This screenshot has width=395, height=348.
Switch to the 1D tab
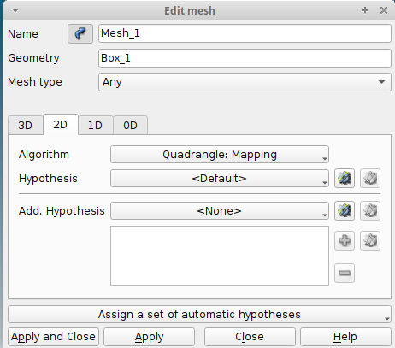(95, 126)
